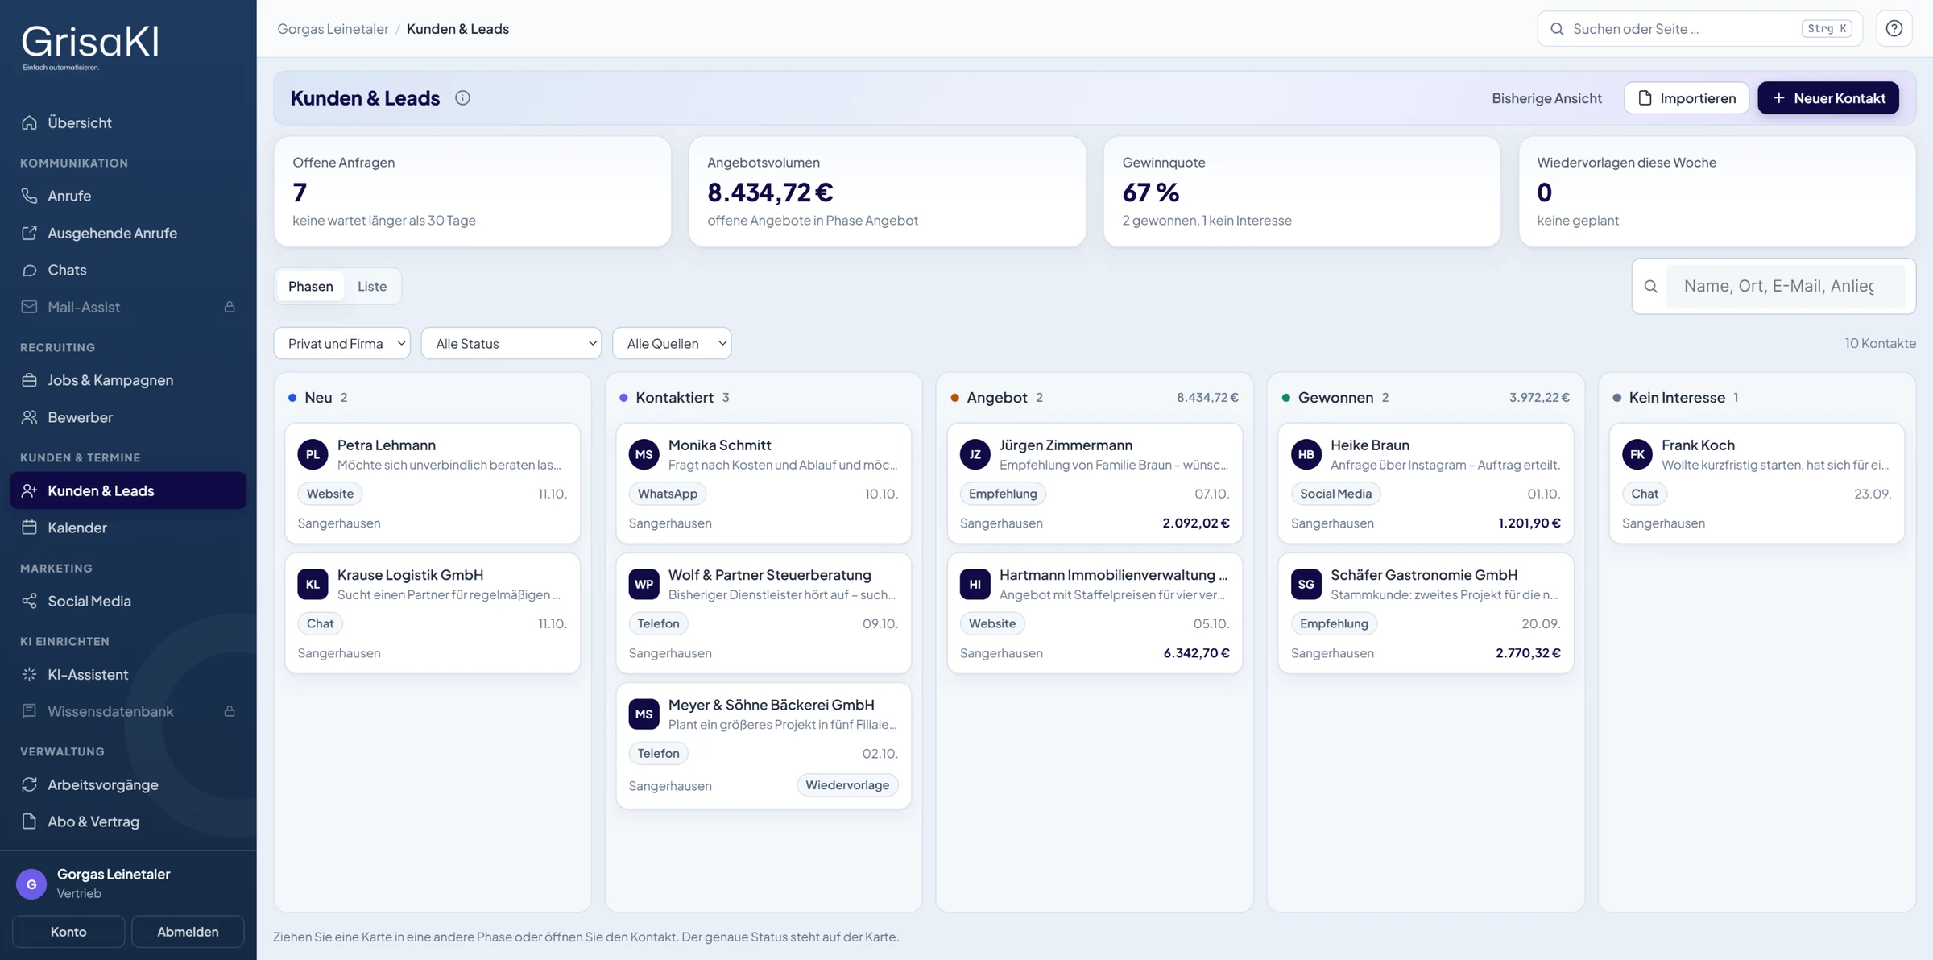Switch to the Liste view tab
Viewport: 1933px width, 960px height.
coord(372,286)
